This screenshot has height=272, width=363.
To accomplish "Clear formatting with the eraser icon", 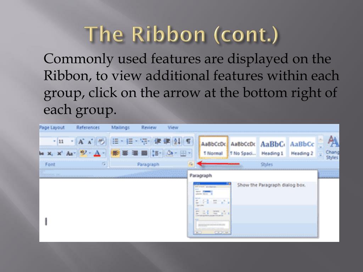I will click(x=101, y=141).
